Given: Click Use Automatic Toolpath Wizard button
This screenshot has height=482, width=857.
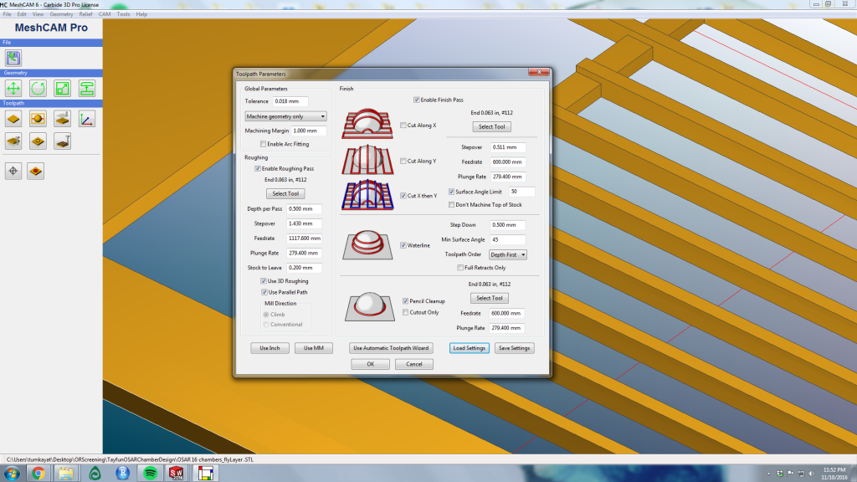Looking at the screenshot, I should pyautogui.click(x=391, y=348).
